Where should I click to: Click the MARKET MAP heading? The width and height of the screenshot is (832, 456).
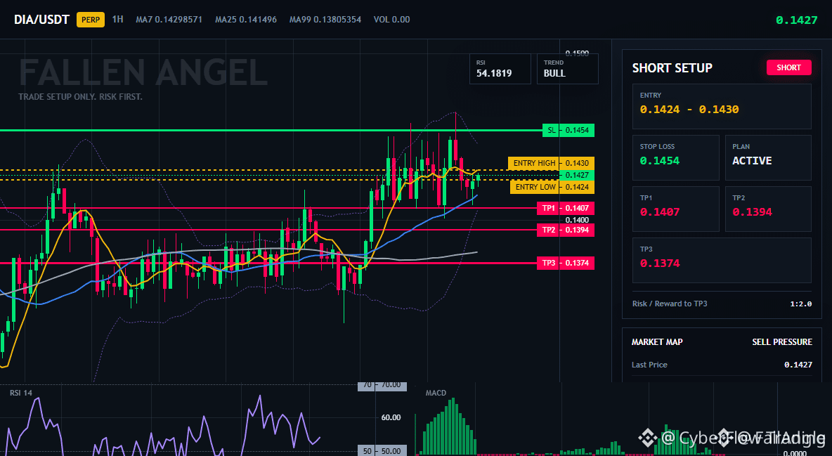(657, 342)
